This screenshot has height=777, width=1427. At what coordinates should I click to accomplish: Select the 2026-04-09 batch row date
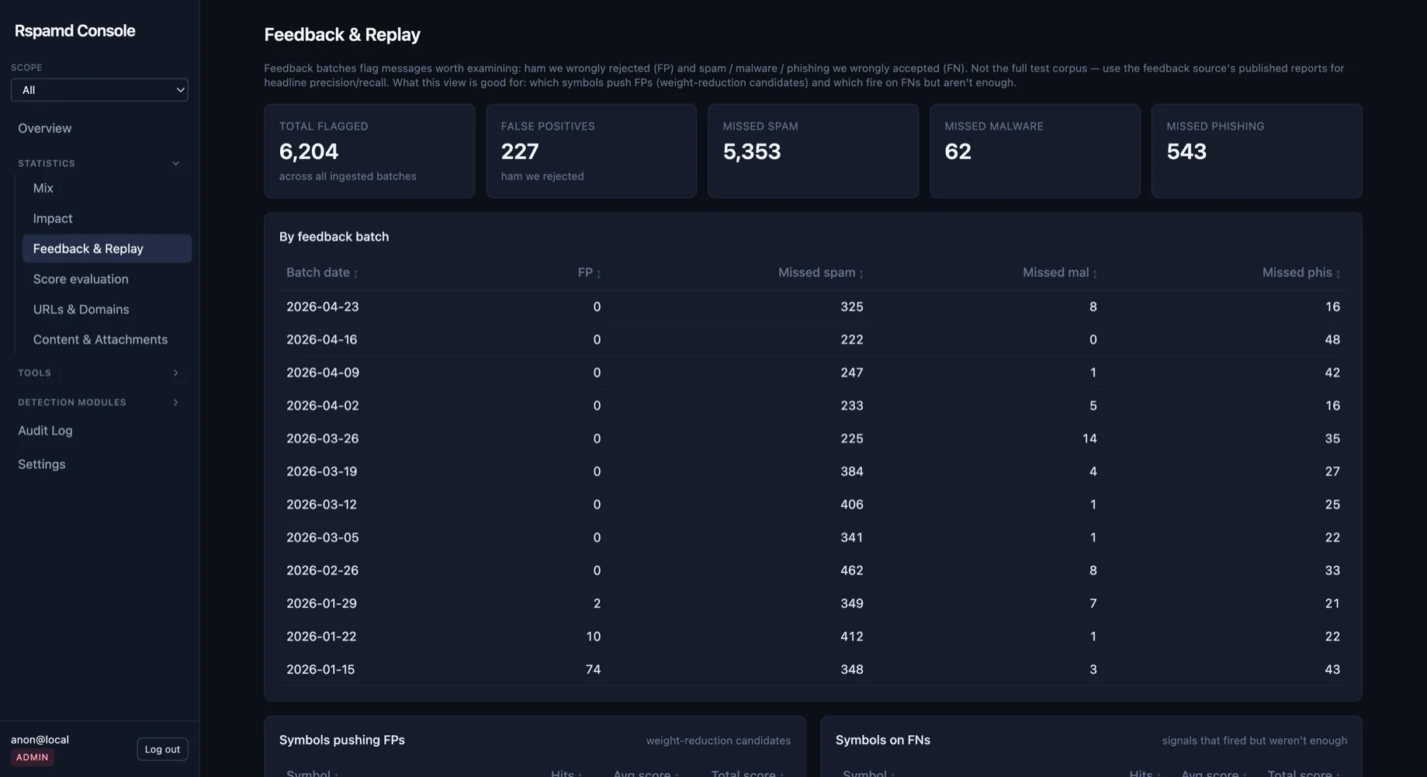323,373
